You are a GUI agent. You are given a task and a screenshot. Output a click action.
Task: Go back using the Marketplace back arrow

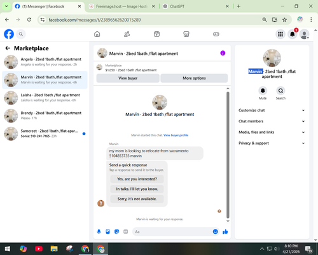pyautogui.click(x=8, y=48)
